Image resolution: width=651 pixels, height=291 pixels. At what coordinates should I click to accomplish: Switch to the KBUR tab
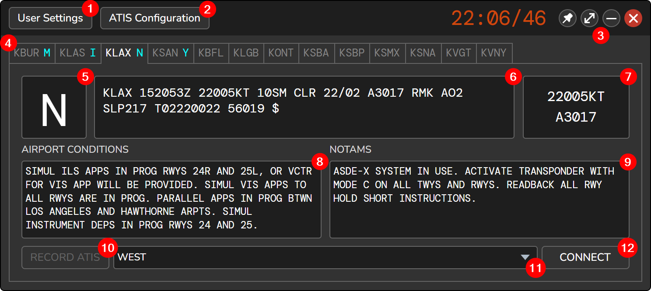(x=32, y=53)
